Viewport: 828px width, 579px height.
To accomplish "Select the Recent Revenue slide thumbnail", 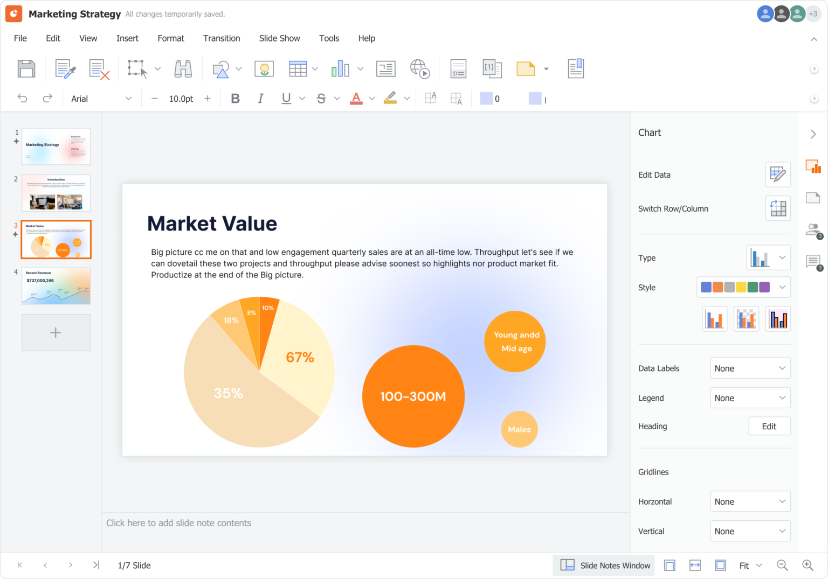I will click(56, 287).
